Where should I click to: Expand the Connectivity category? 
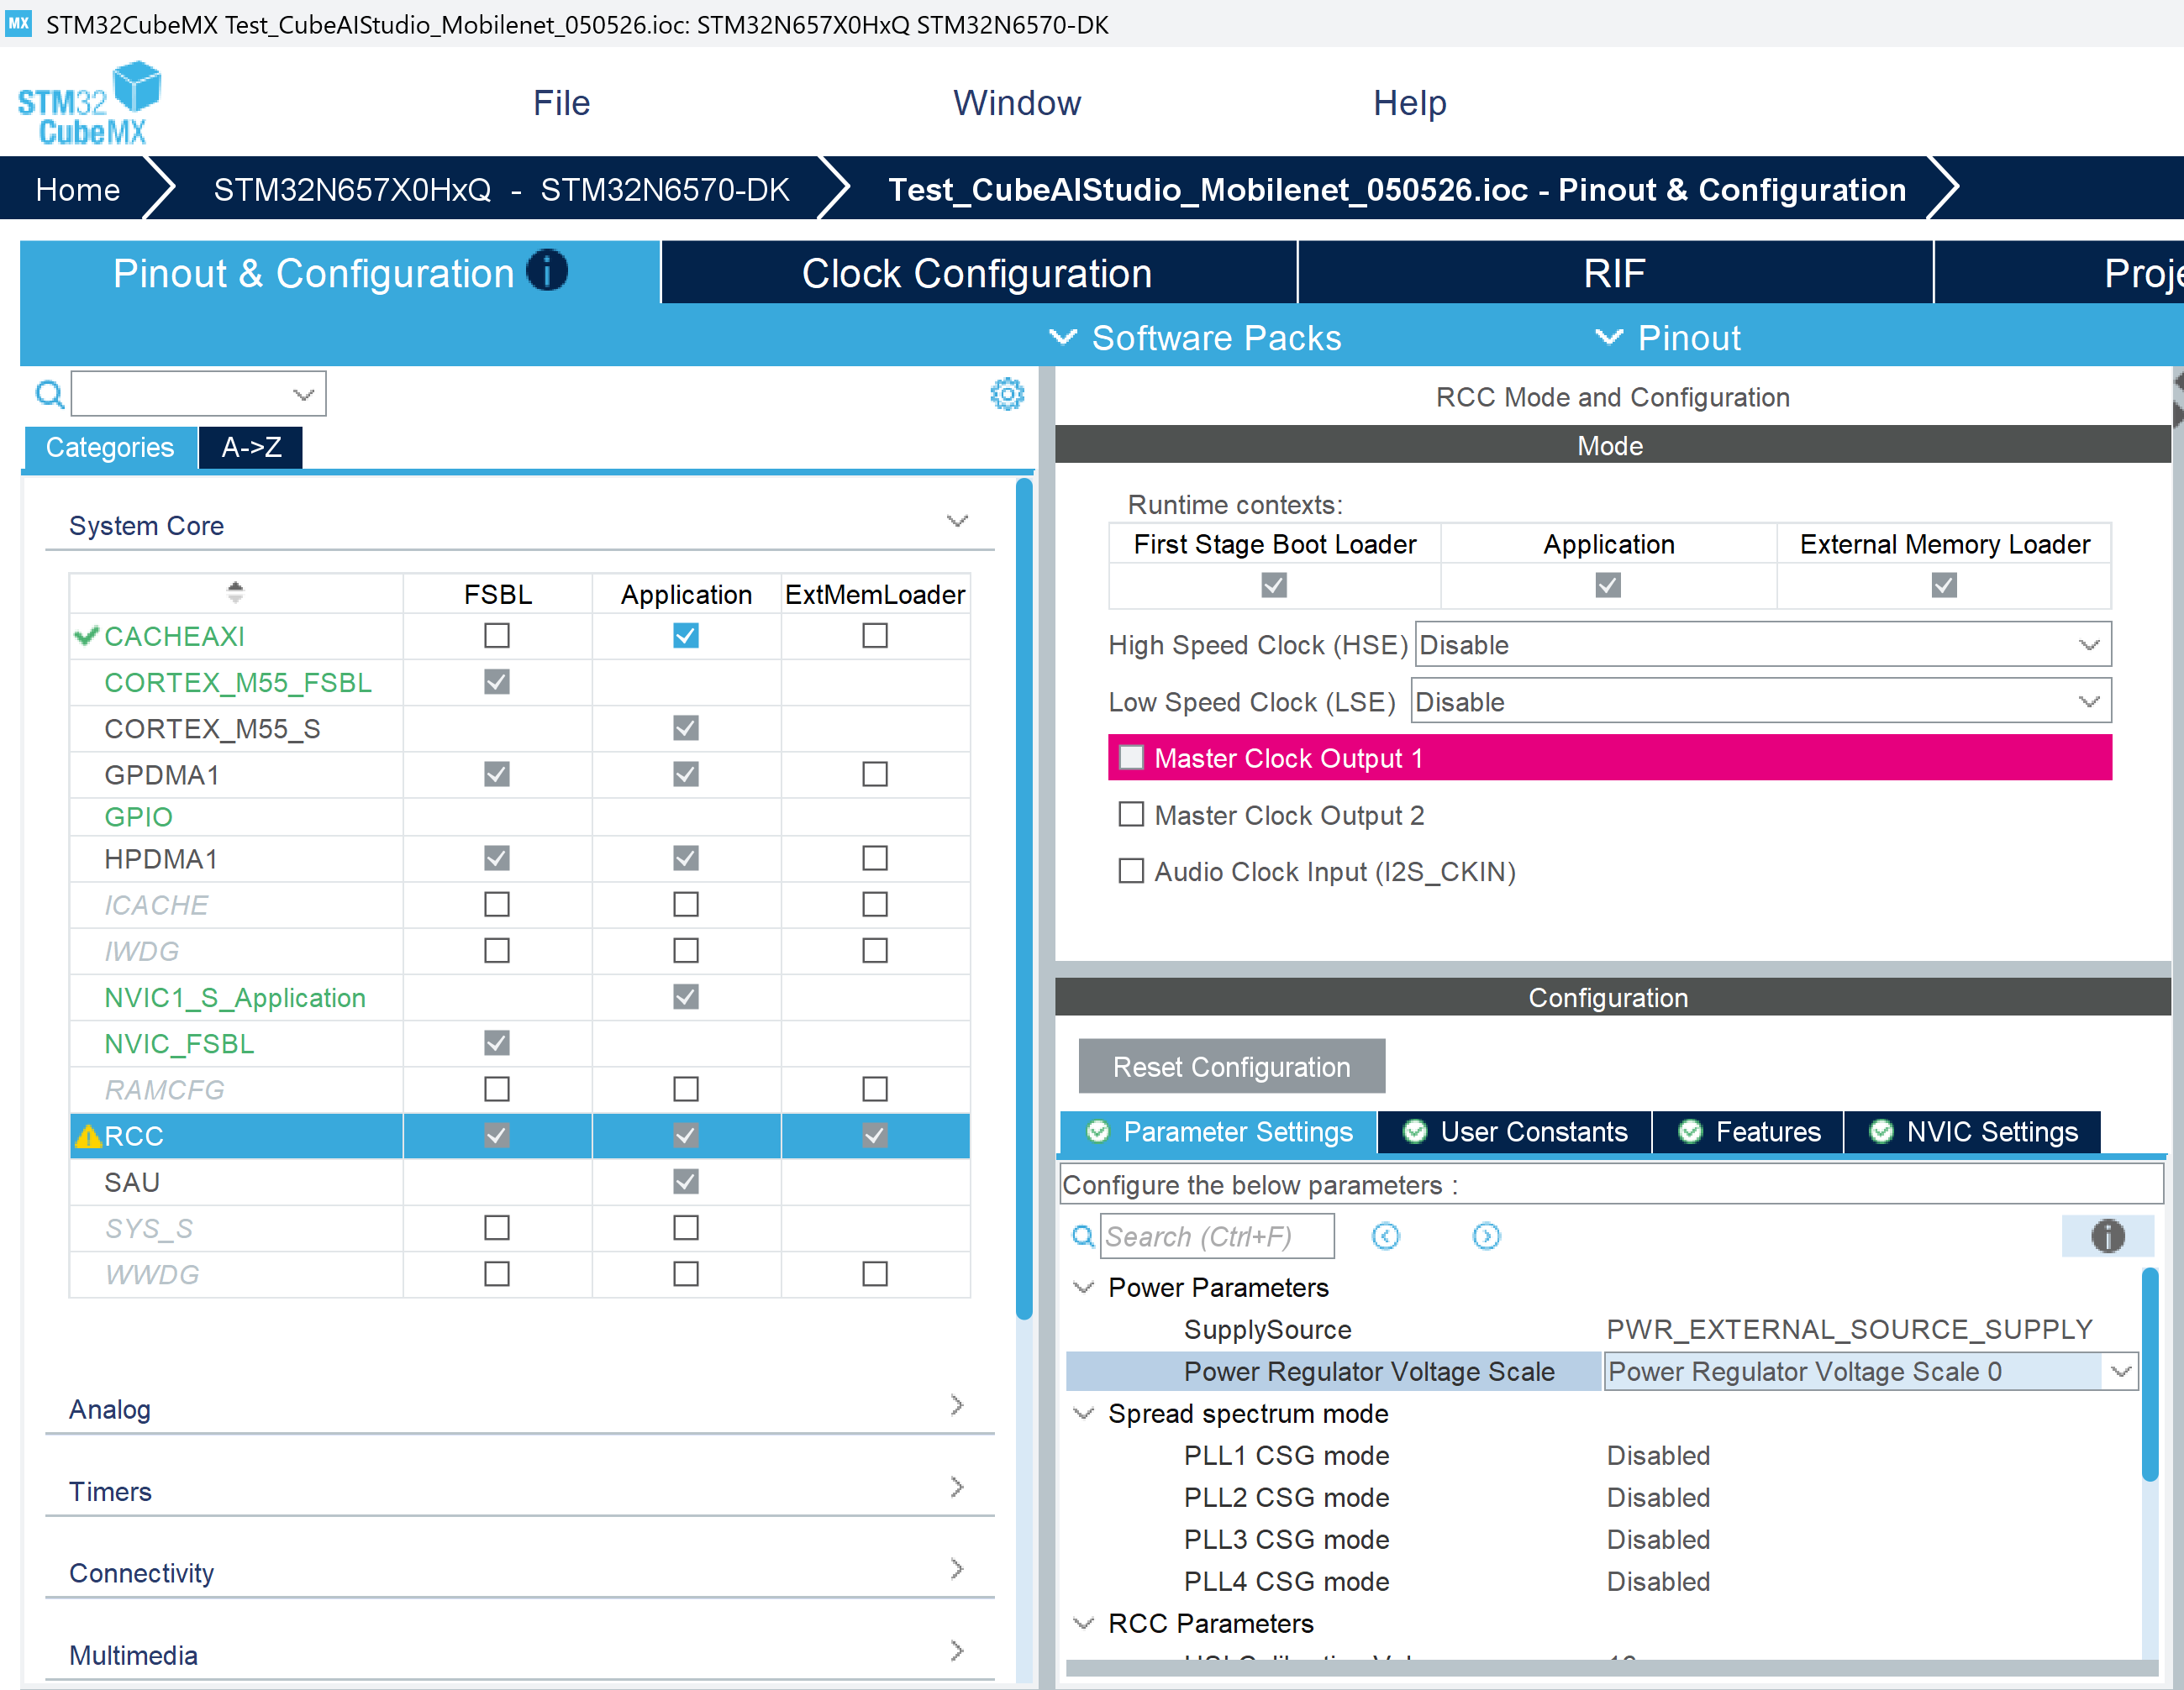(x=957, y=1569)
